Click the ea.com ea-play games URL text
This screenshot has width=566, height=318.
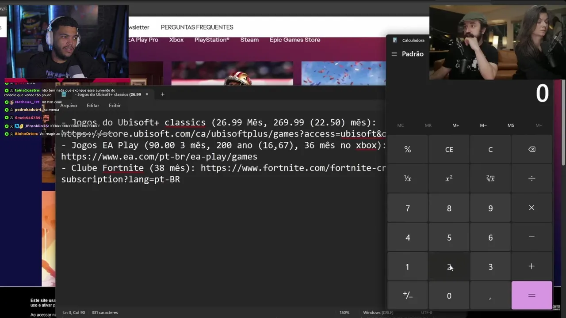pos(159,157)
